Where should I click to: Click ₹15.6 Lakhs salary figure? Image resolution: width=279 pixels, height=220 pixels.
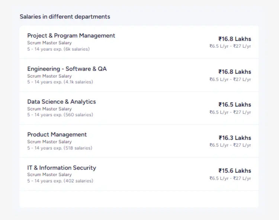coord(234,171)
